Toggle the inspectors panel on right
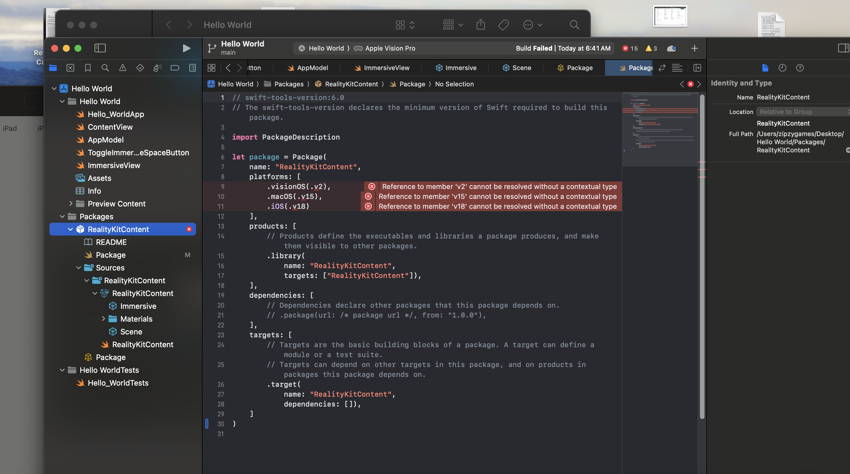 (x=843, y=48)
